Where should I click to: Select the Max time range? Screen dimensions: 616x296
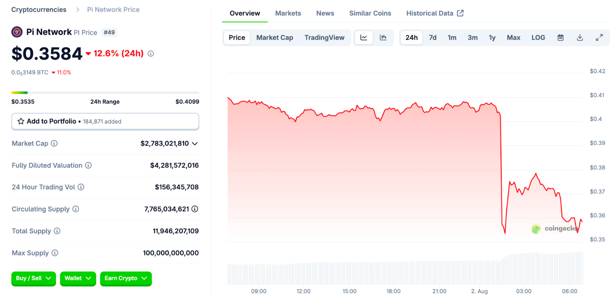point(514,38)
